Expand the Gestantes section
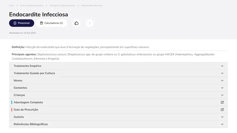This screenshot has width=237, height=133. click(x=118, y=88)
